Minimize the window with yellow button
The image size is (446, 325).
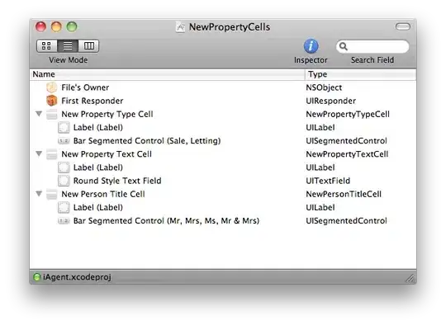(x=56, y=26)
